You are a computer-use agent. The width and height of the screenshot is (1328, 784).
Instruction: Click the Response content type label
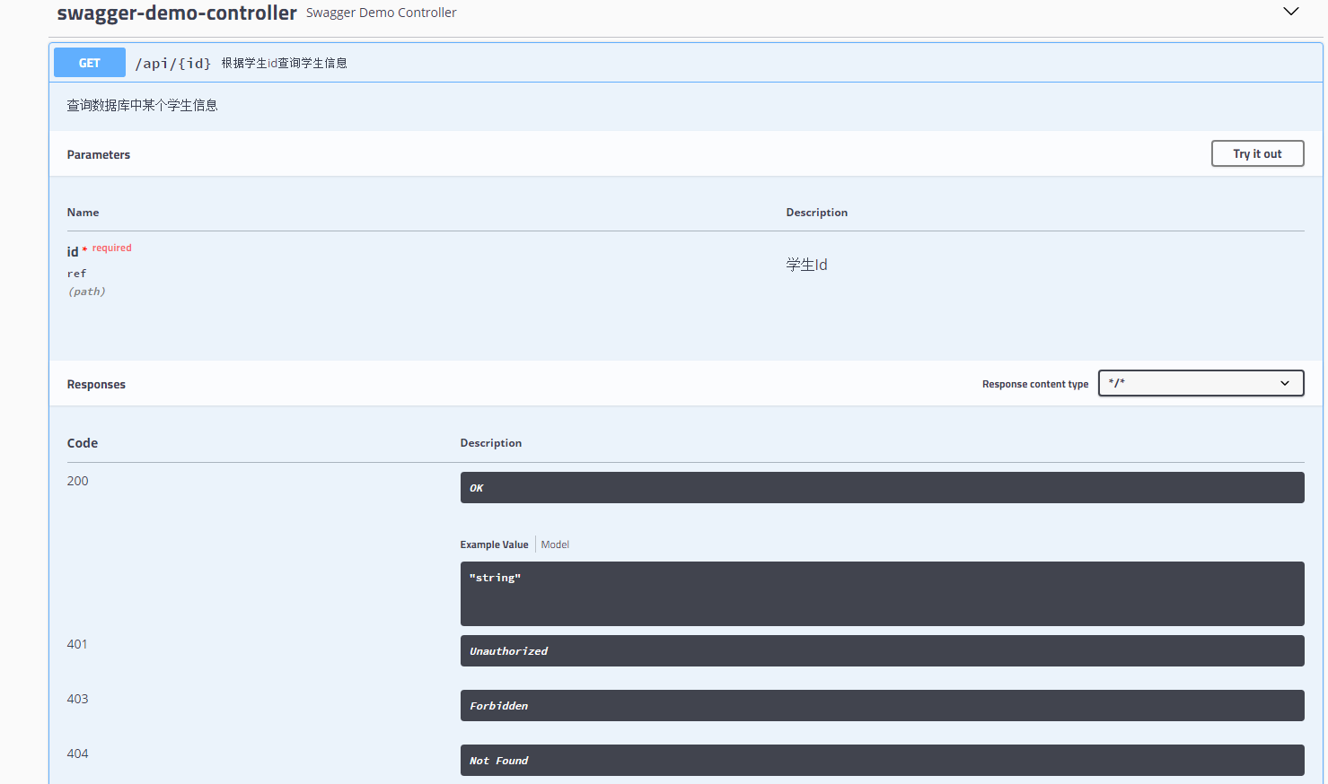click(x=1035, y=384)
